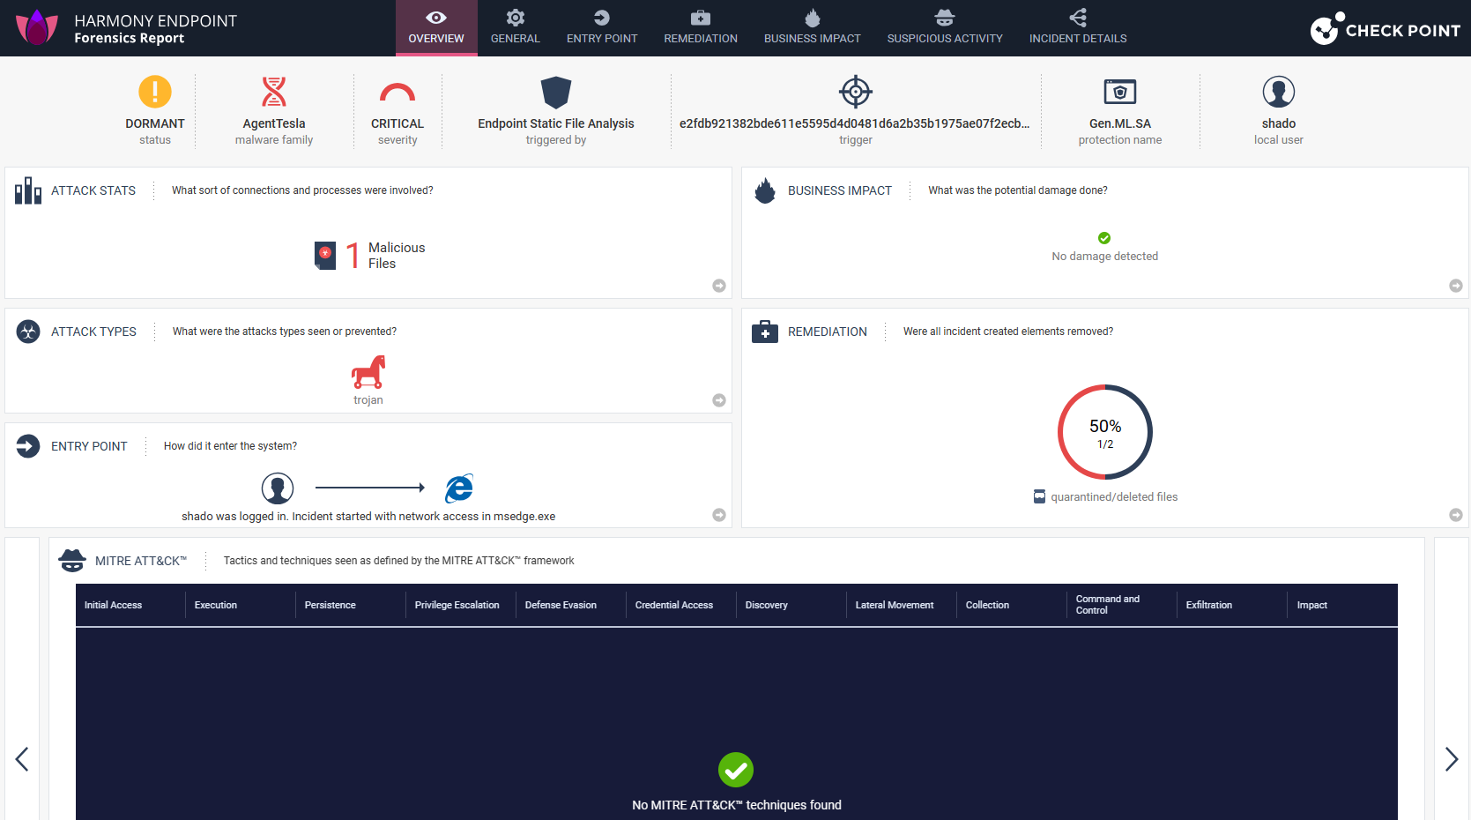This screenshot has width=1471, height=820.
Task: Click the Remediation medical kit icon
Action: (765, 332)
